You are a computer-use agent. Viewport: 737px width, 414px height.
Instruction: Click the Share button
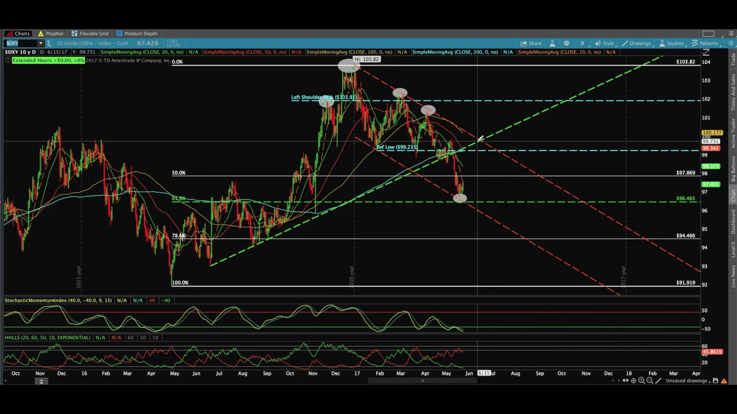pos(531,44)
